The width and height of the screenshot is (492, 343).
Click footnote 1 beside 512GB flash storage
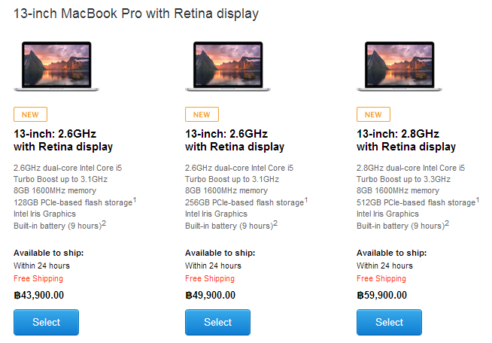point(478,200)
